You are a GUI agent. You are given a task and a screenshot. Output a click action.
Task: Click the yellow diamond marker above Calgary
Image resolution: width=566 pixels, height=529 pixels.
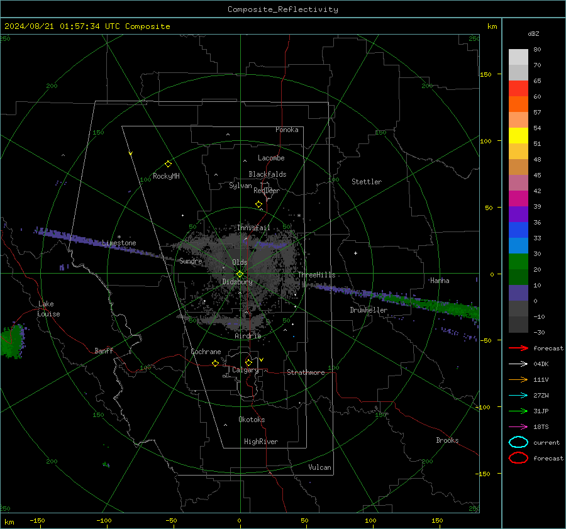click(x=248, y=362)
